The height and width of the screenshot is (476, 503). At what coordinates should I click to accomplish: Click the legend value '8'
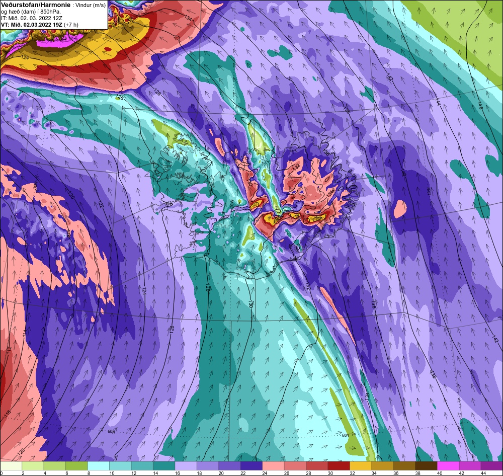(89, 473)
